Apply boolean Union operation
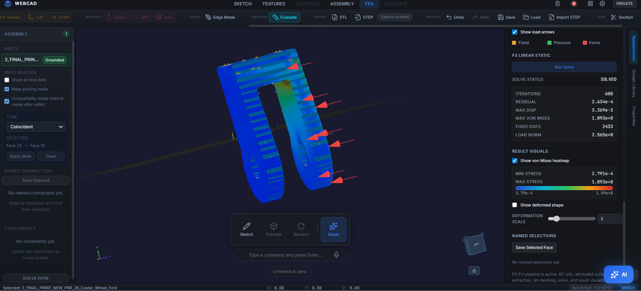The width and height of the screenshot is (641, 291). pyautogui.click(x=116, y=17)
